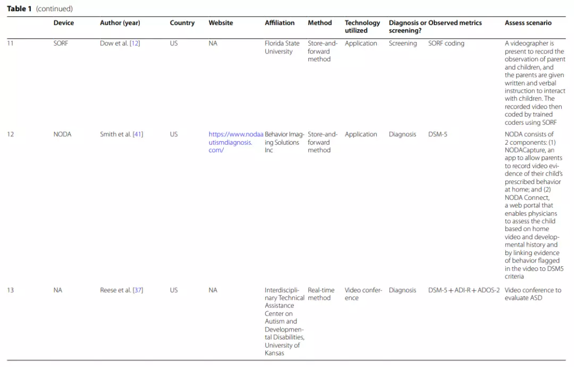Select the 'Assess scenario' column header
This screenshot has width=574, height=367.
click(528, 23)
